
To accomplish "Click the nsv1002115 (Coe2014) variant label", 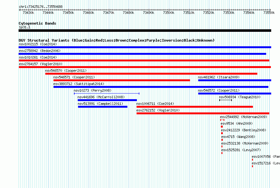I will (38, 44).
